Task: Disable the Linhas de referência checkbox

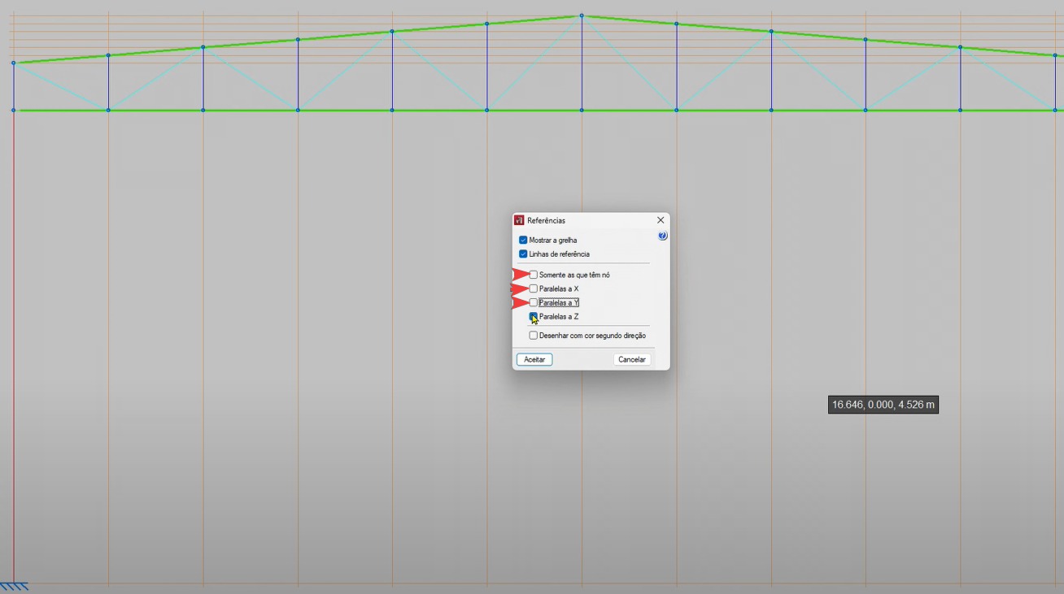Action: pyautogui.click(x=523, y=254)
